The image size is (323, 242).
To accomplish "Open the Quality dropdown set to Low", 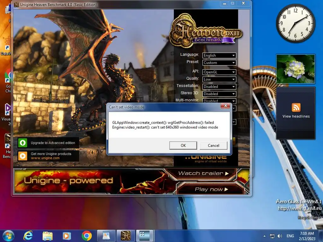I will 219,79.
